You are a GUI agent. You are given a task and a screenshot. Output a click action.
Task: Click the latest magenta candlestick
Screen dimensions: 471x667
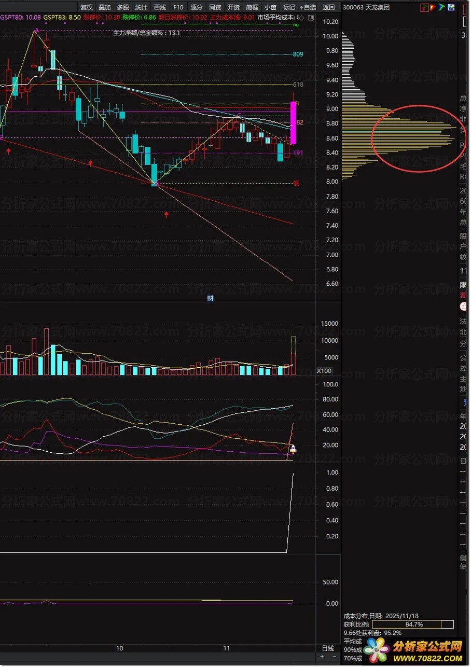(x=293, y=123)
